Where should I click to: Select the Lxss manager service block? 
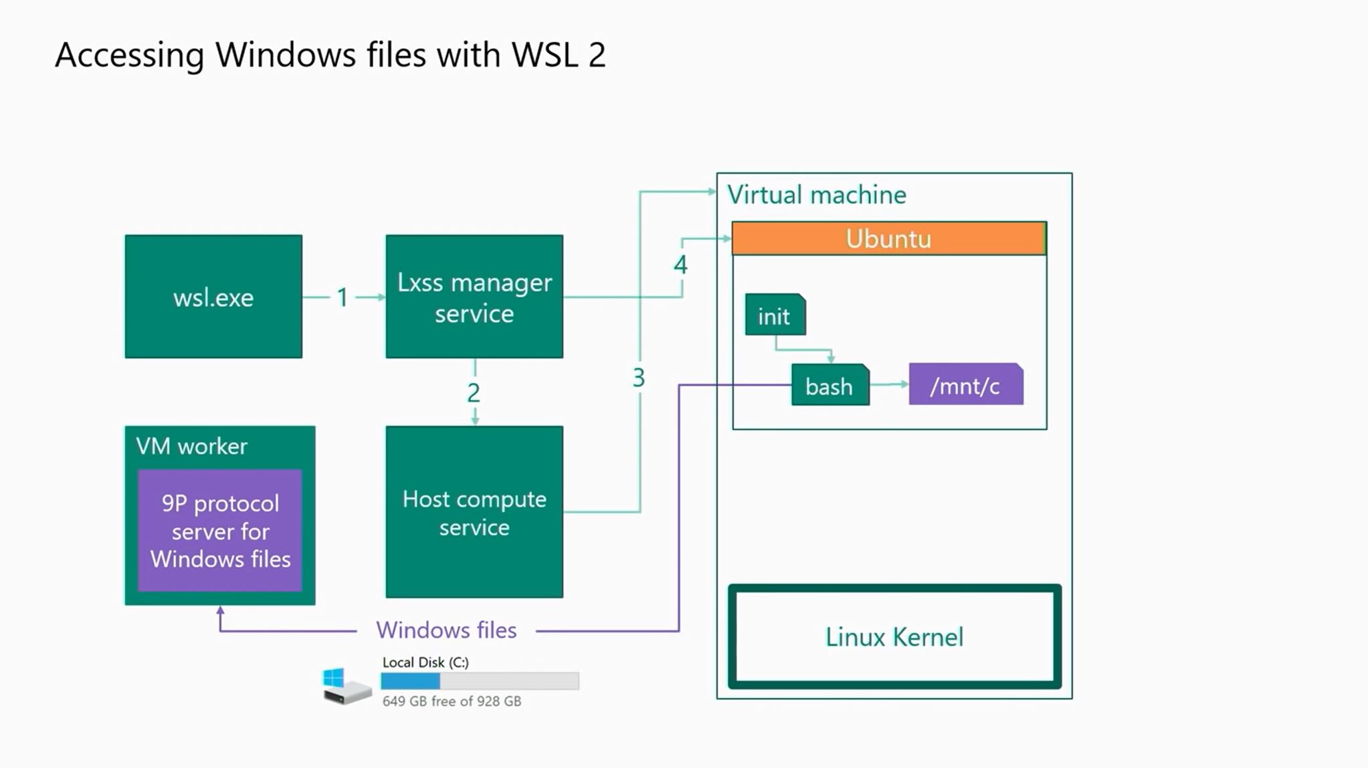pos(474,296)
